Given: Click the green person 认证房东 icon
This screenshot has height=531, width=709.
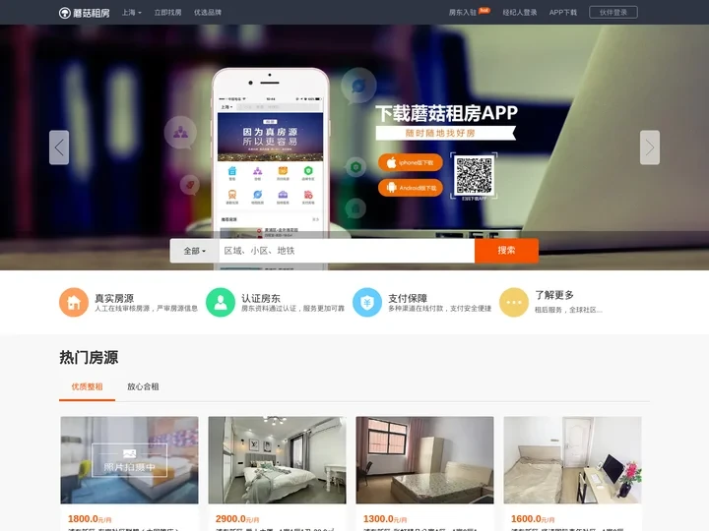Looking at the screenshot, I should (x=221, y=303).
